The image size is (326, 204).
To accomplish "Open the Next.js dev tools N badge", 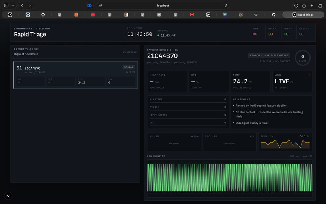I will [x=8, y=196].
